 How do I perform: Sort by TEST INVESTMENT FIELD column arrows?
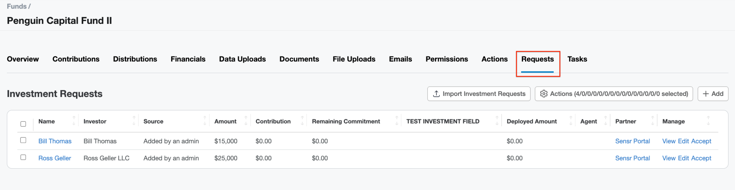click(497, 121)
